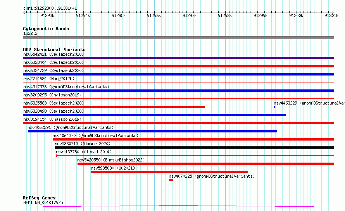This screenshot has height=211, width=345.
Task: Click the nsv5420550 (ByrskaBishop2022) label
Action: (111, 160)
